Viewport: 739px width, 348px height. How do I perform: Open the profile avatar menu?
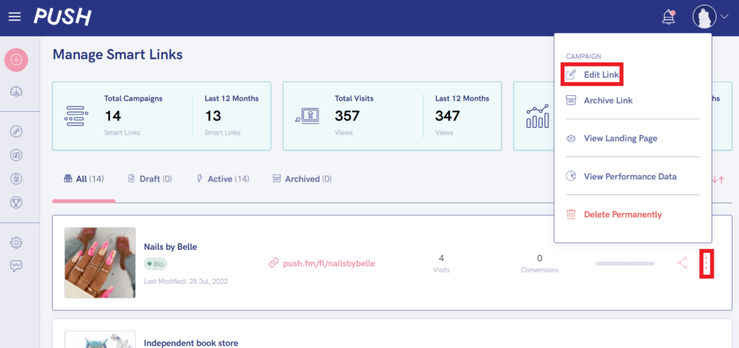[704, 17]
